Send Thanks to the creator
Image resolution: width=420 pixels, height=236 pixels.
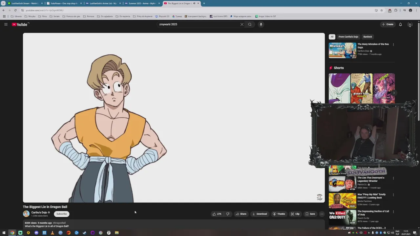[279, 214]
